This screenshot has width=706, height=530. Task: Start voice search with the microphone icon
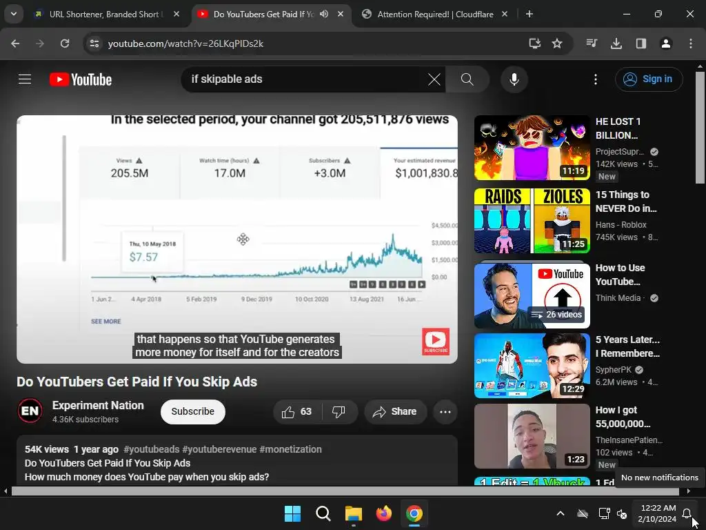click(514, 79)
